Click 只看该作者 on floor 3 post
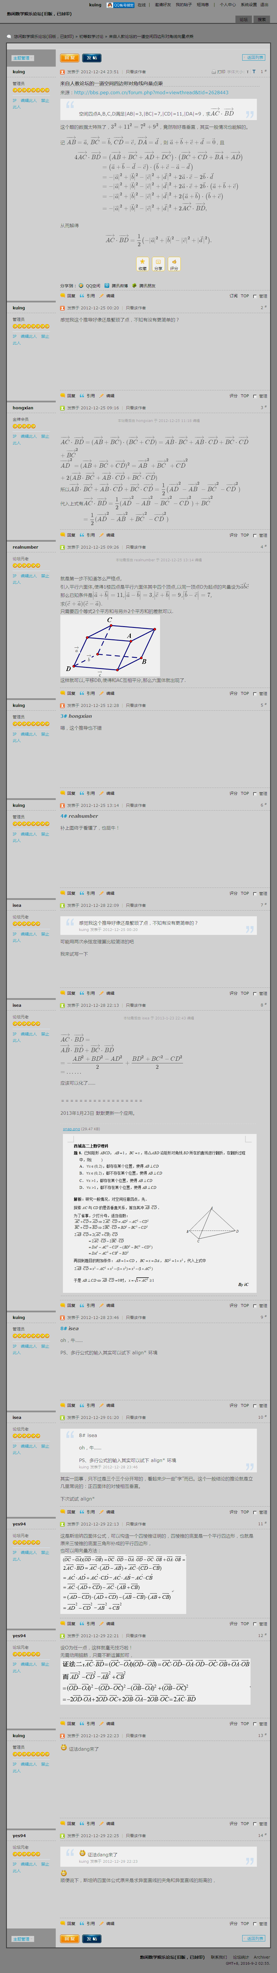277x1973 pixels. (x=135, y=408)
